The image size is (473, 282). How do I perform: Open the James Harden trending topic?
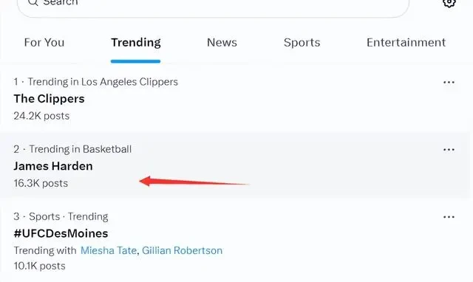pyautogui.click(x=53, y=166)
